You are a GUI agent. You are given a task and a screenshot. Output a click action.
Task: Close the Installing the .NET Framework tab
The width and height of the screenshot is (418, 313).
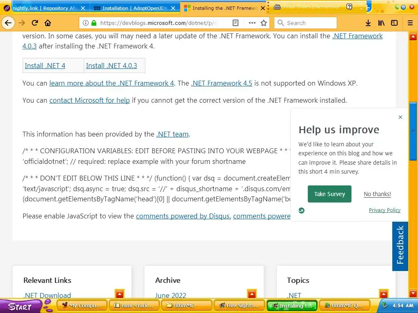(x=263, y=8)
